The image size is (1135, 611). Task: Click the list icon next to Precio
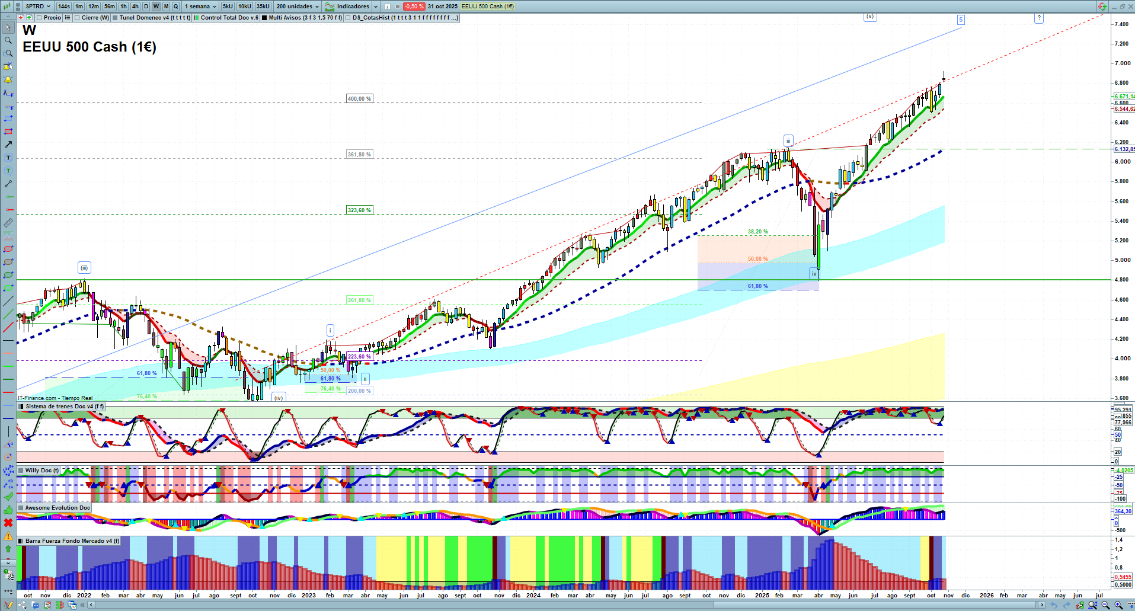tap(68, 18)
